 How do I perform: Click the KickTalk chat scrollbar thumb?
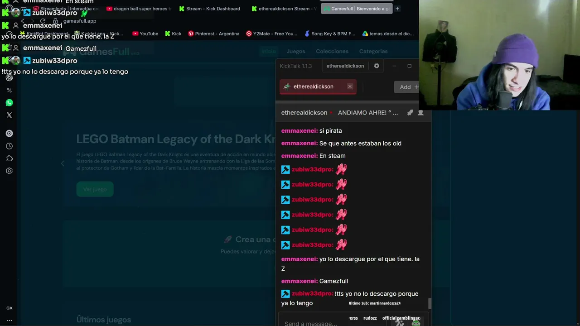[x=430, y=303]
